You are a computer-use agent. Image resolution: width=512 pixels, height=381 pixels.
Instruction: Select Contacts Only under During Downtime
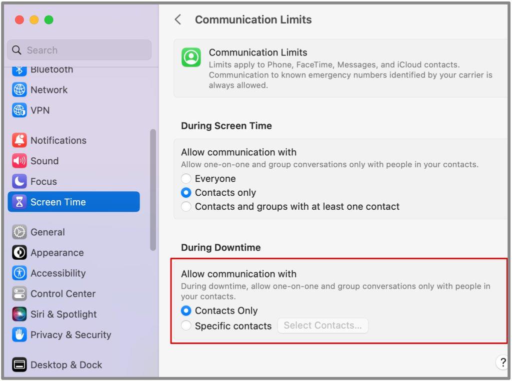point(186,311)
